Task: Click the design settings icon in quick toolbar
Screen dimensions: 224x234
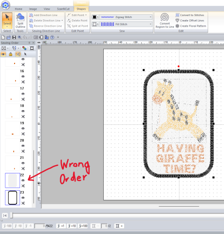Action: tap(36, 38)
